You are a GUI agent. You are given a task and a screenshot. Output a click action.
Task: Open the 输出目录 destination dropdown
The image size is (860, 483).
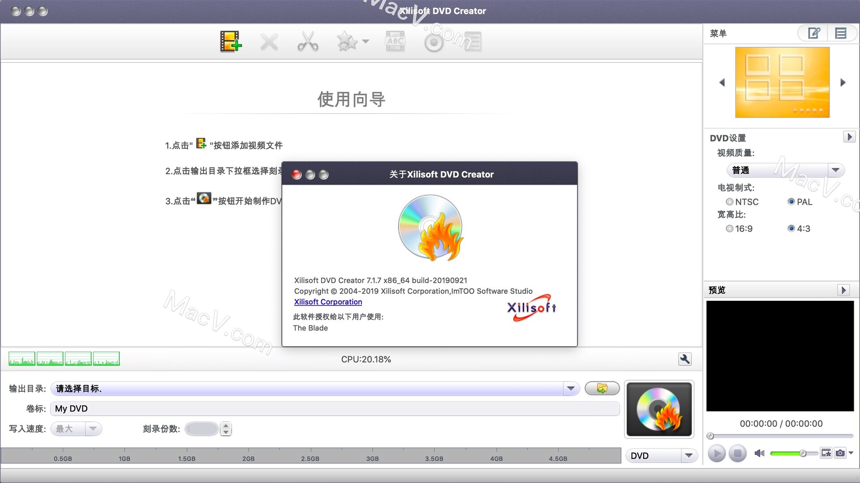[571, 389]
